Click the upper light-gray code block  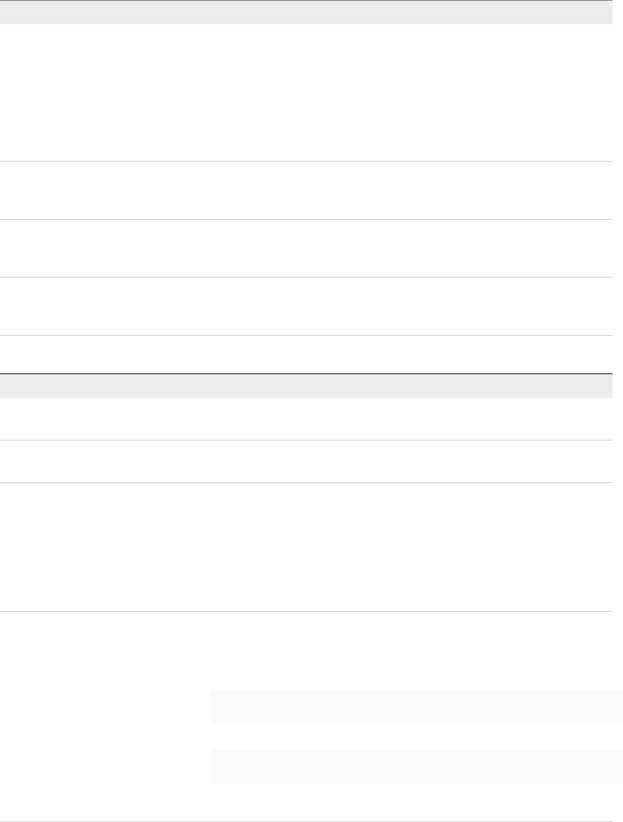(416, 706)
